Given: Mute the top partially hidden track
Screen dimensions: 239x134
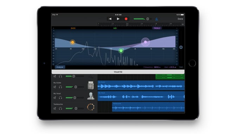Looking at the screenshot, I should click(x=55, y=76).
